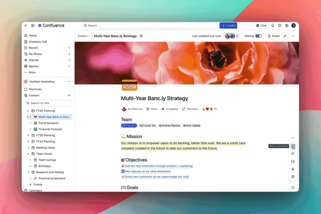Viewport: 321px width, 214px height.
Task: Click the Search by title field
Action: click(49, 103)
